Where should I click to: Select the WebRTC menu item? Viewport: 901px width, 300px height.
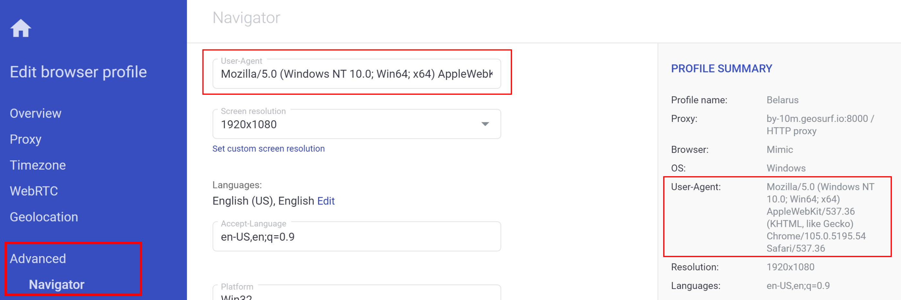coord(34,191)
